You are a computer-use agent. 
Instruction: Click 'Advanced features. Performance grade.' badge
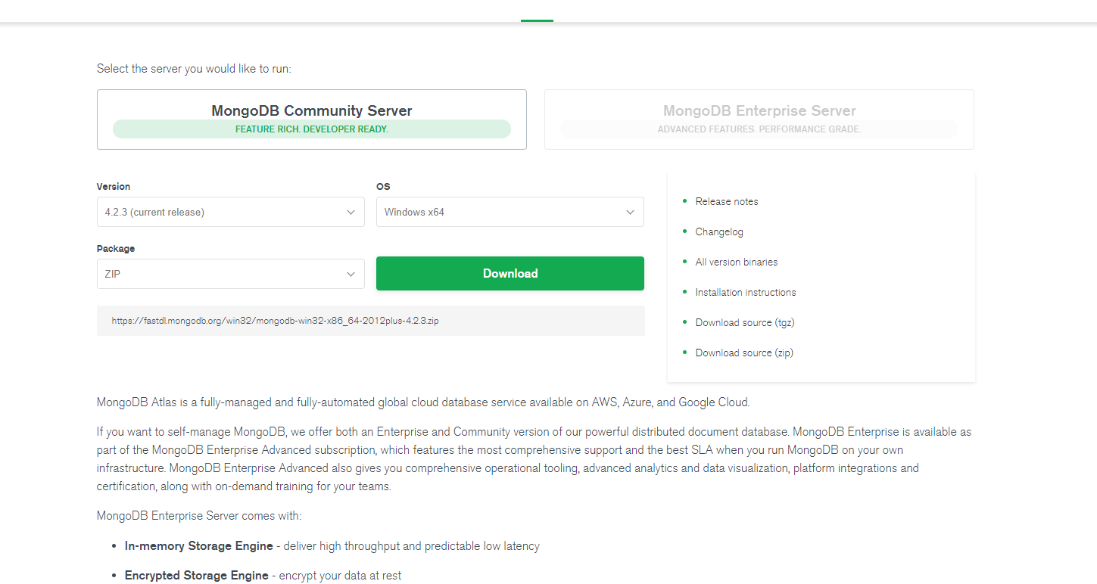[759, 129]
